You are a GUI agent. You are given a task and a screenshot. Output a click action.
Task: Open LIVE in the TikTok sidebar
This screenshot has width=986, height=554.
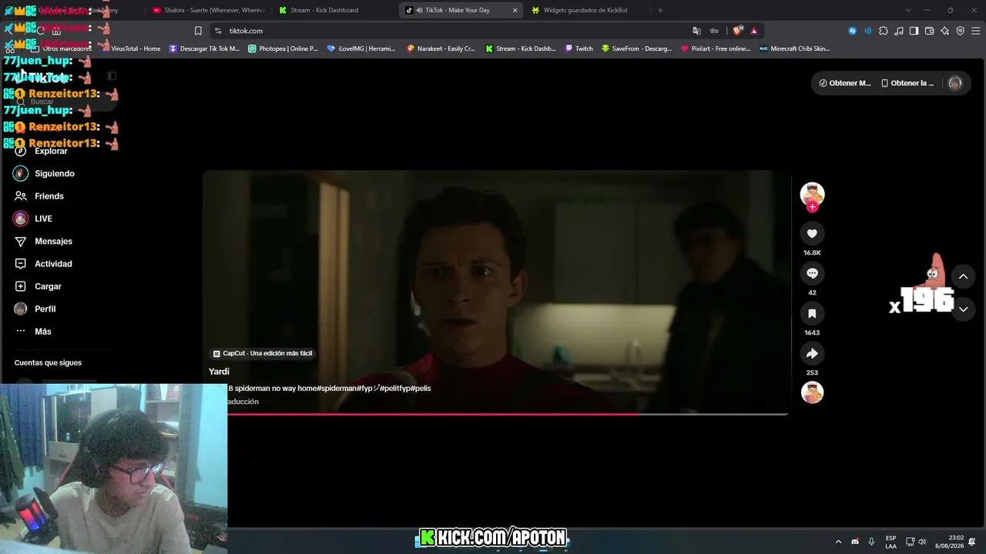coord(32,219)
